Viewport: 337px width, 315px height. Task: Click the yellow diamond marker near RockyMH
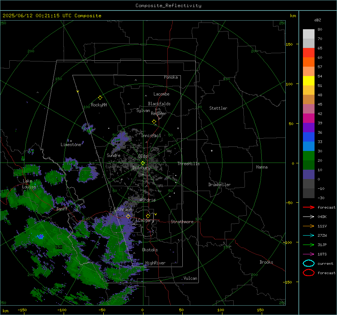point(100,98)
